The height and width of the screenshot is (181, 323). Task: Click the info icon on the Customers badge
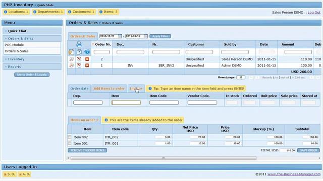point(70,12)
